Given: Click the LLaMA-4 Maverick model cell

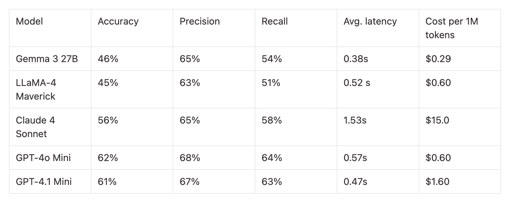Looking at the screenshot, I should 50,89.
